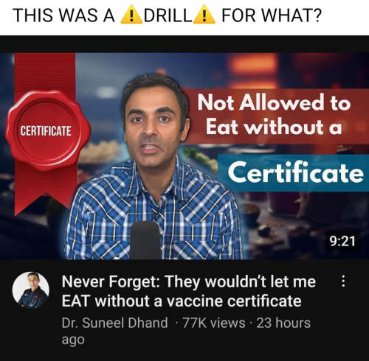Select the word DRILL in the caption
The image size is (369, 361).
[168, 15]
